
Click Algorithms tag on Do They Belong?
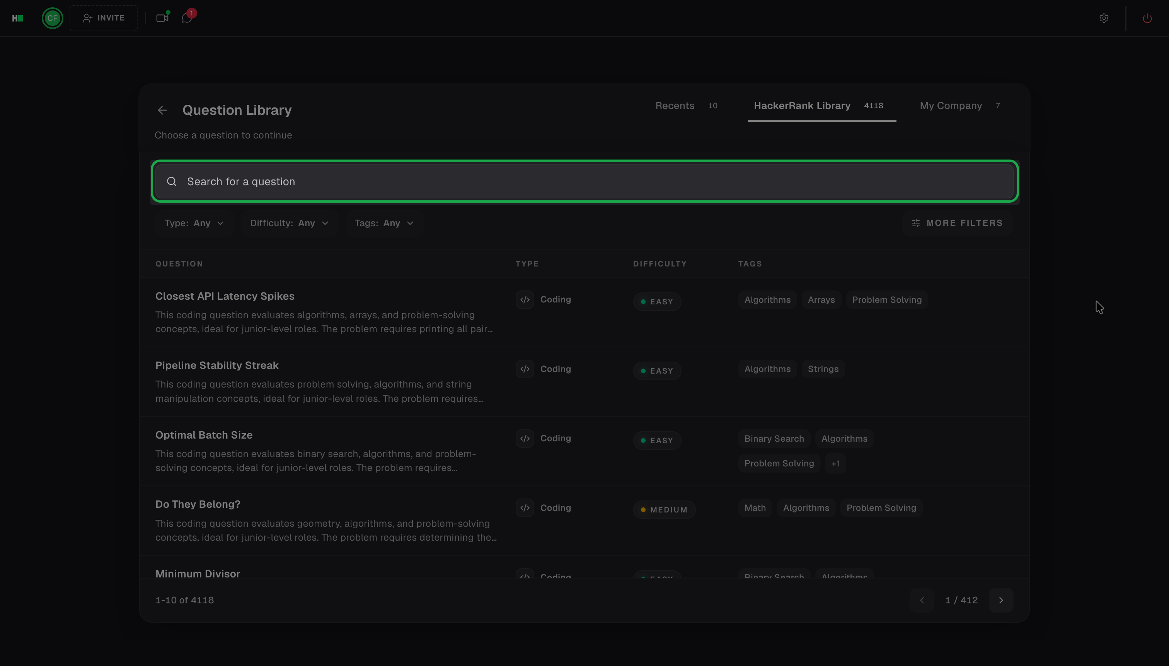coord(806,508)
